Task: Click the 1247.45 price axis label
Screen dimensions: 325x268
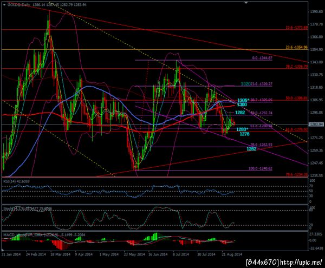Action: 316,163
